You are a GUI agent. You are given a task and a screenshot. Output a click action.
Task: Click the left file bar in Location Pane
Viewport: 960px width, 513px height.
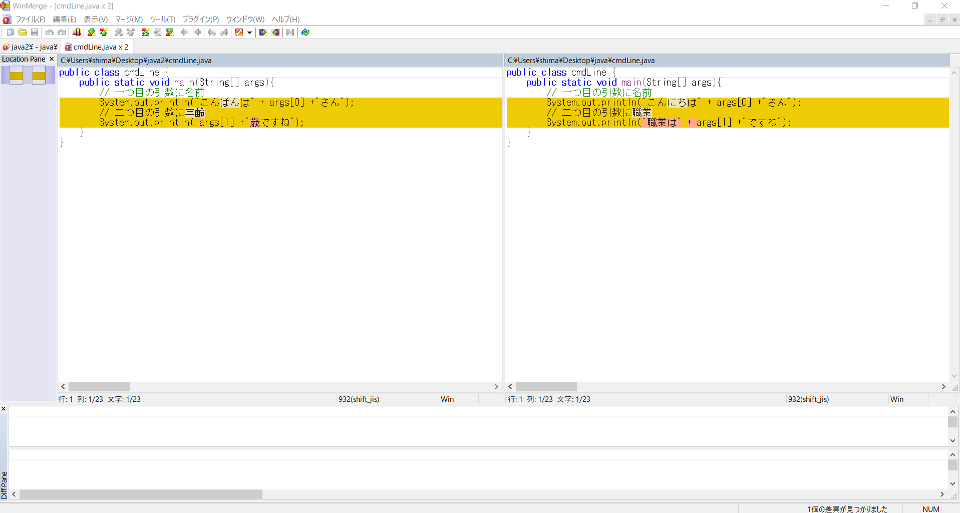17,76
